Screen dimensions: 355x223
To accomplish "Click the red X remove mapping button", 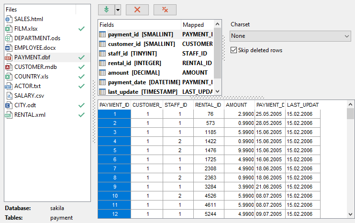I will [137, 10].
